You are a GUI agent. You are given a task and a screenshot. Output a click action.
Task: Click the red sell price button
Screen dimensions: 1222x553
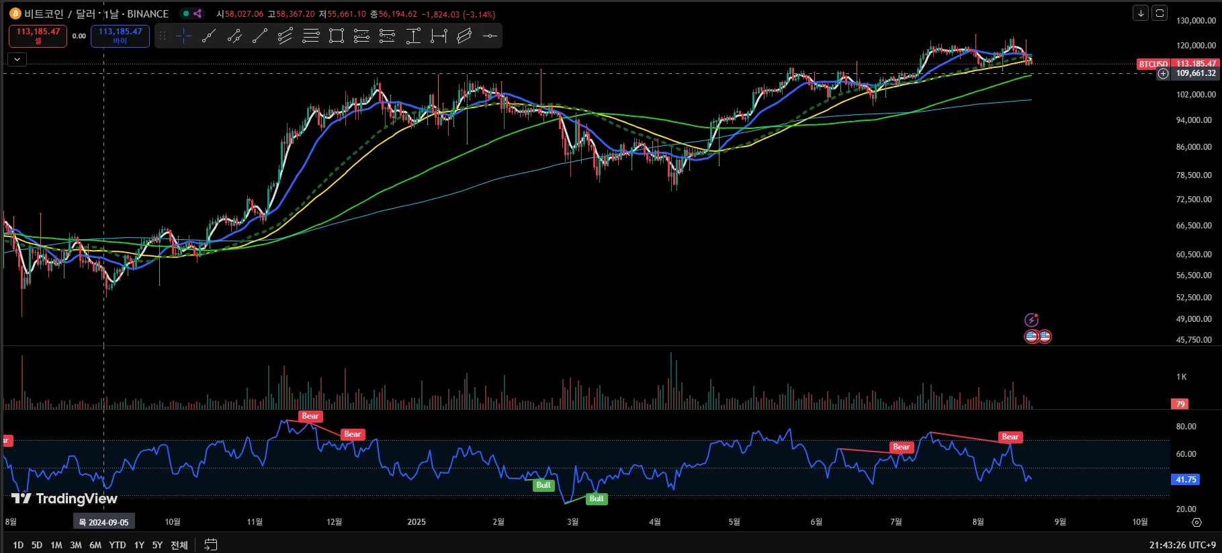[38, 36]
